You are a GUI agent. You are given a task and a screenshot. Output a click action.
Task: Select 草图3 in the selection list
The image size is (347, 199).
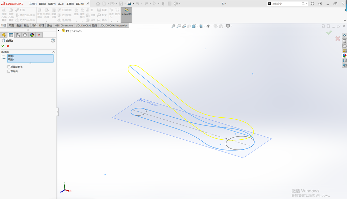click(11, 60)
